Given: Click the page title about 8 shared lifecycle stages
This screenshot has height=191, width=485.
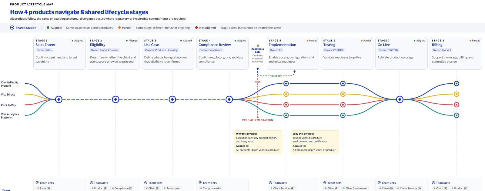Looking at the screenshot, I should point(79,12).
